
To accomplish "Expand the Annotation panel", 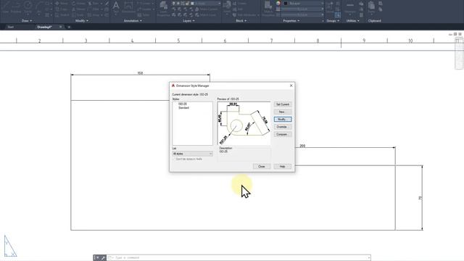I will tap(133, 21).
